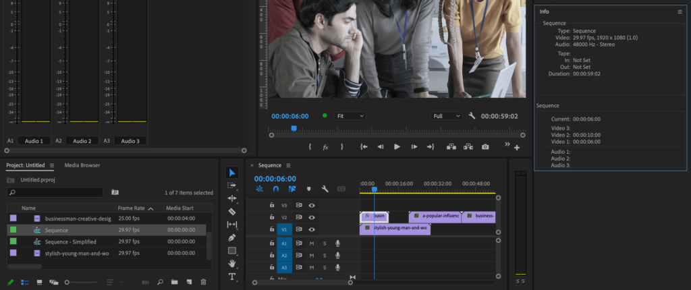691x290 pixels.
Task: Select the Hand tool
Action: 232,263
